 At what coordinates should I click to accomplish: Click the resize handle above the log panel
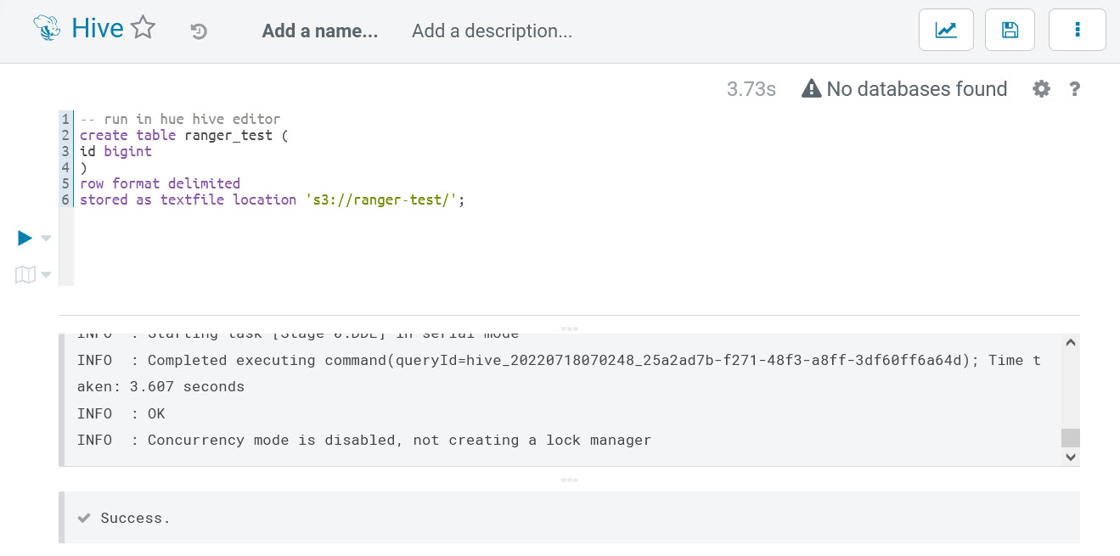coord(570,329)
